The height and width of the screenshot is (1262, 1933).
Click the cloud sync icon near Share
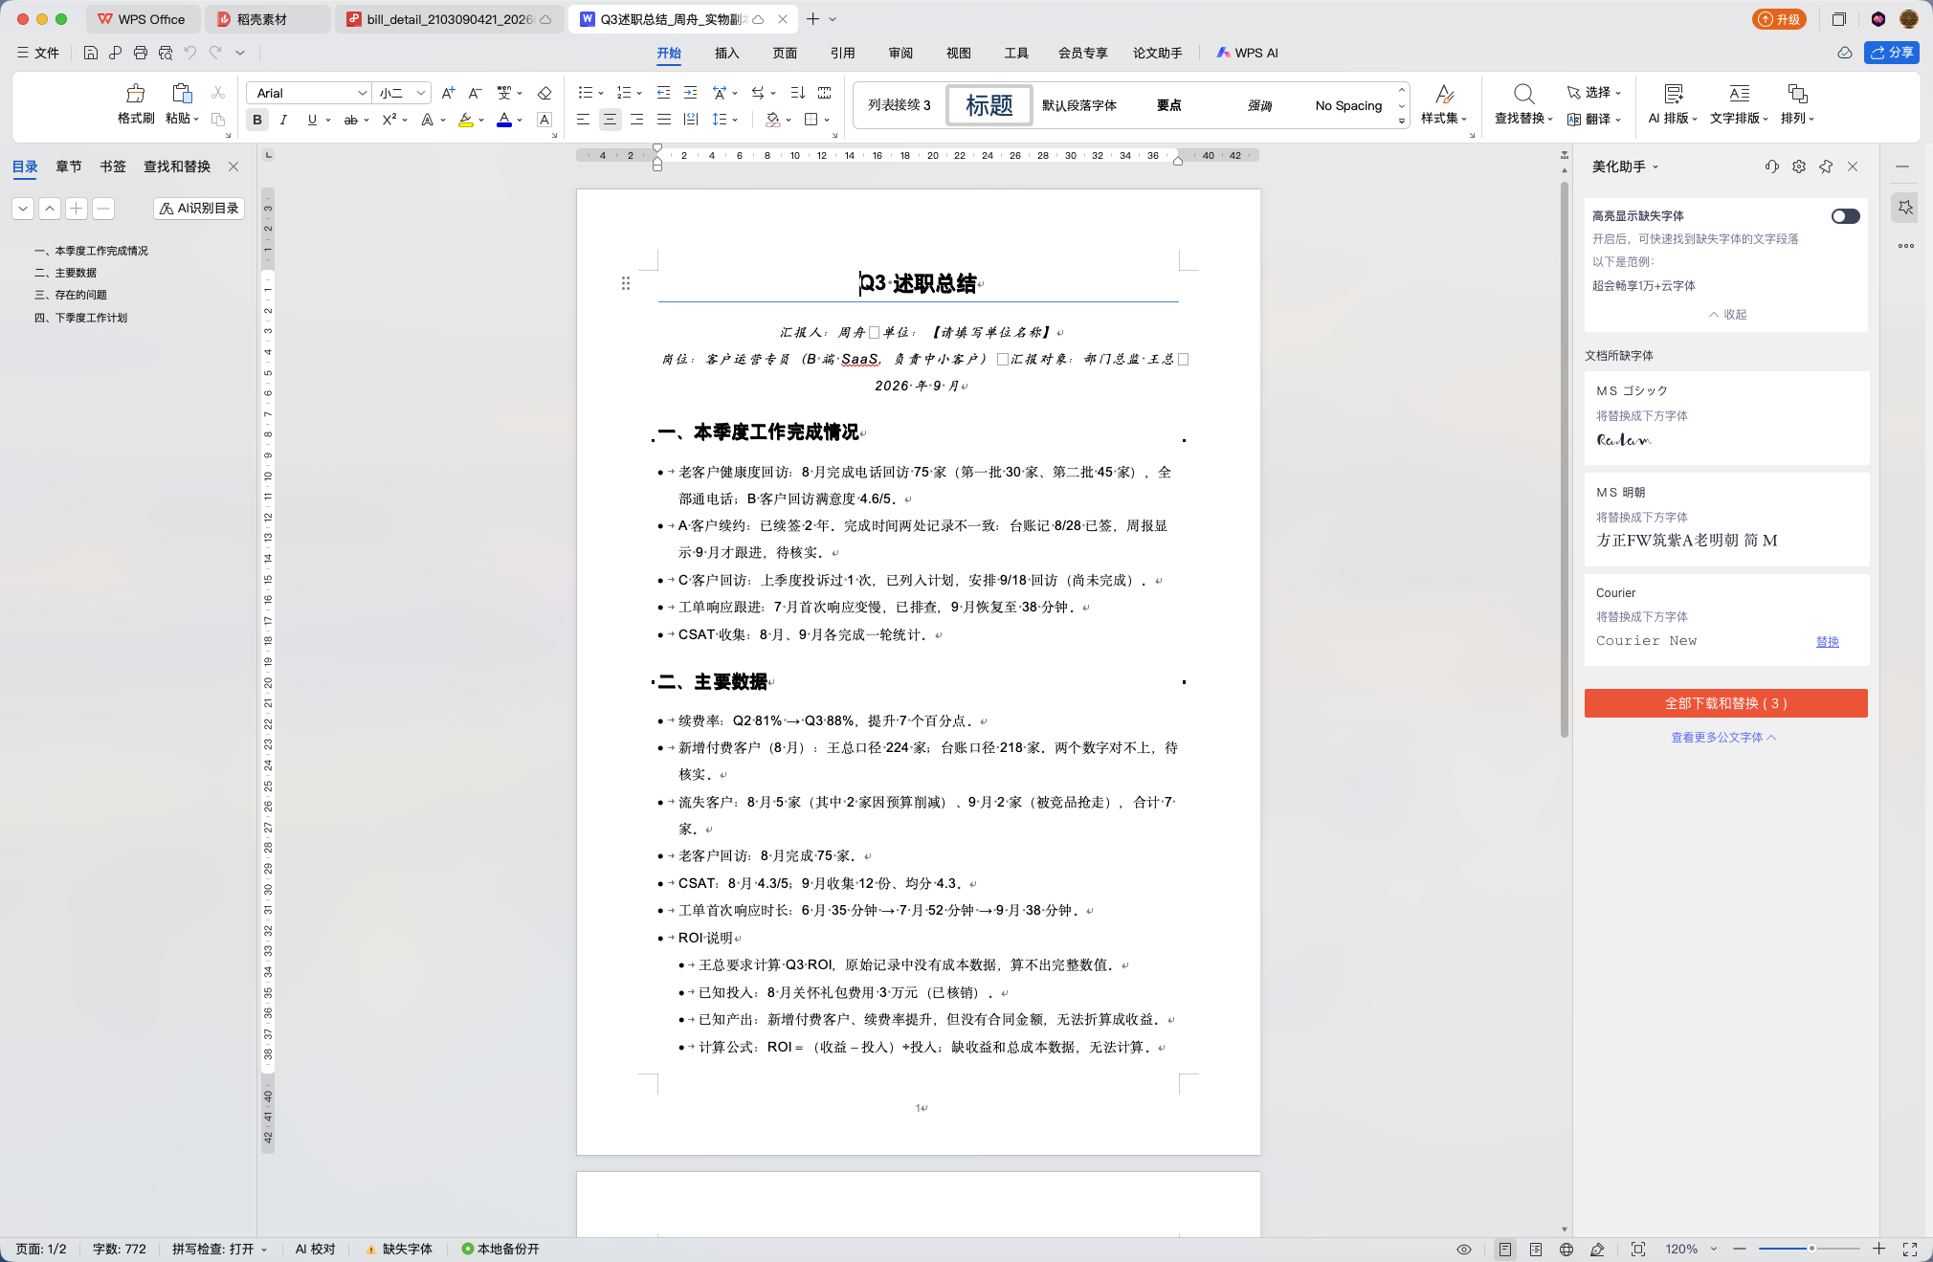tap(1845, 53)
